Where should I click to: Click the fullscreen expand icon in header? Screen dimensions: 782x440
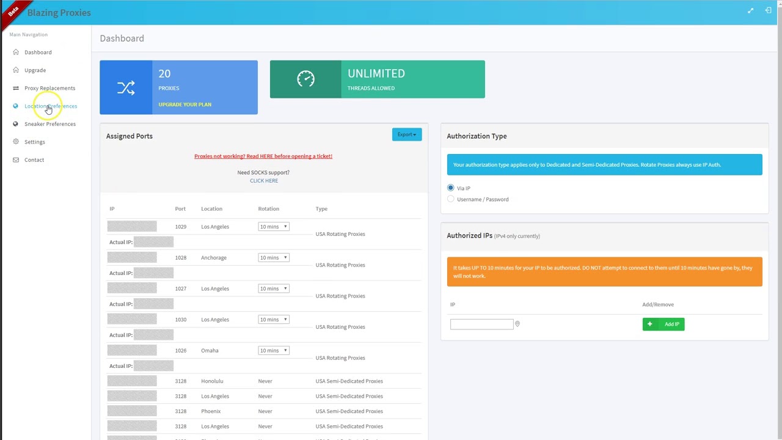pos(750,10)
